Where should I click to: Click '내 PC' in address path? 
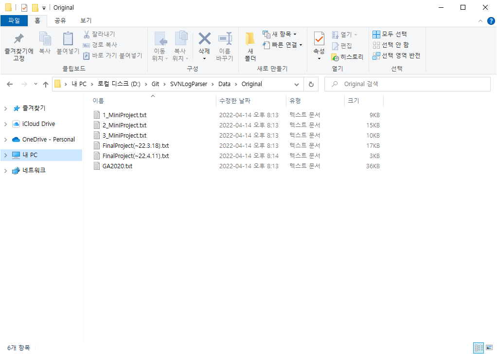coord(79,84)
